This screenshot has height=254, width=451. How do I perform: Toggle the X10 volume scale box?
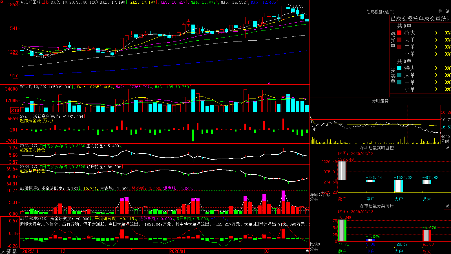[x=15, y=110]
